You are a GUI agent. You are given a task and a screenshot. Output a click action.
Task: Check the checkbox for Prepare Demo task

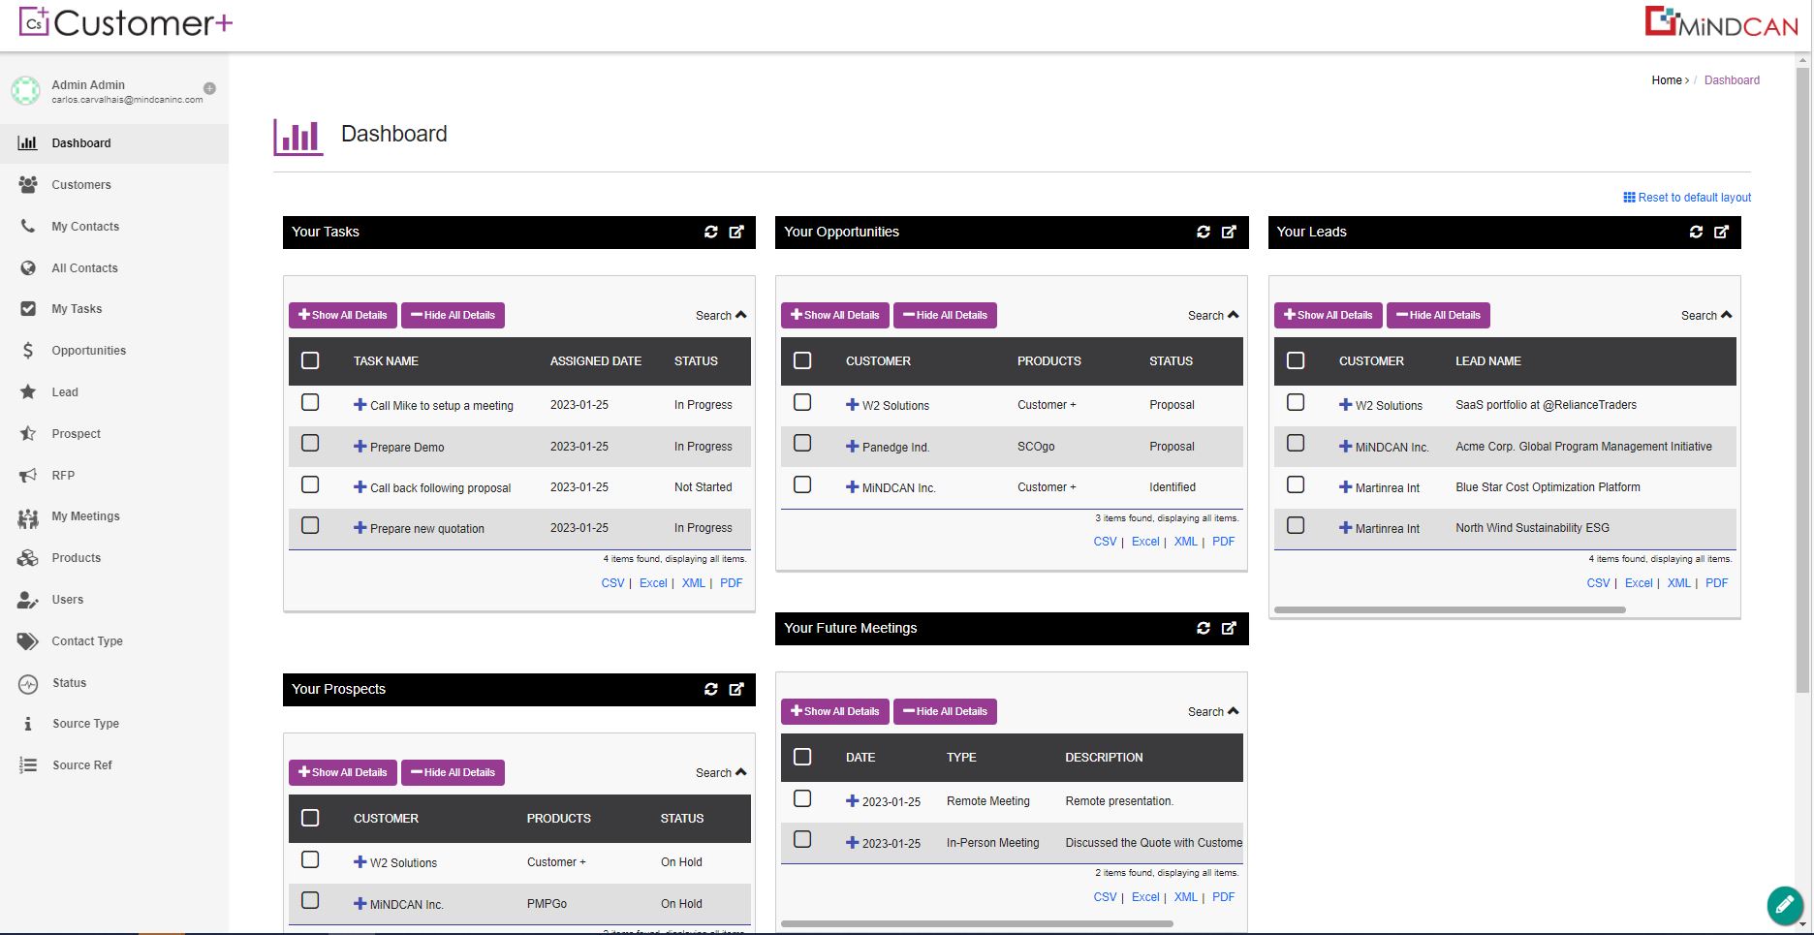pos(310,443)
